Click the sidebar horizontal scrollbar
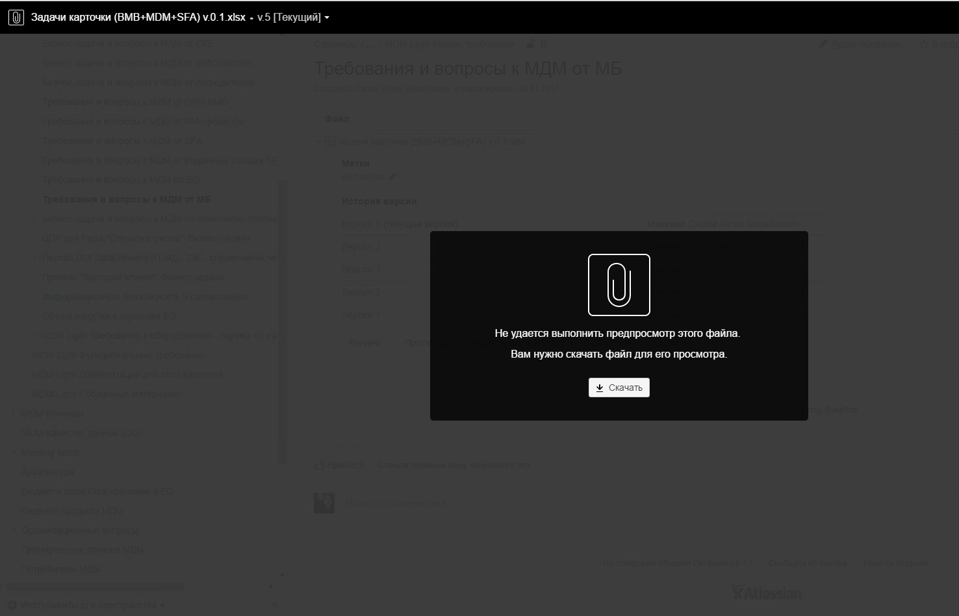The image size is (959, 616). 94,587
